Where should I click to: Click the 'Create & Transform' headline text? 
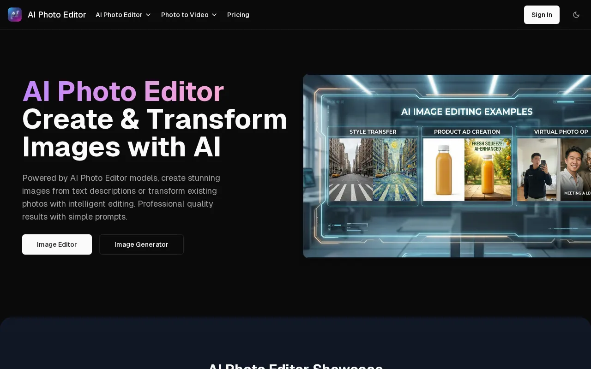point(155,119)
